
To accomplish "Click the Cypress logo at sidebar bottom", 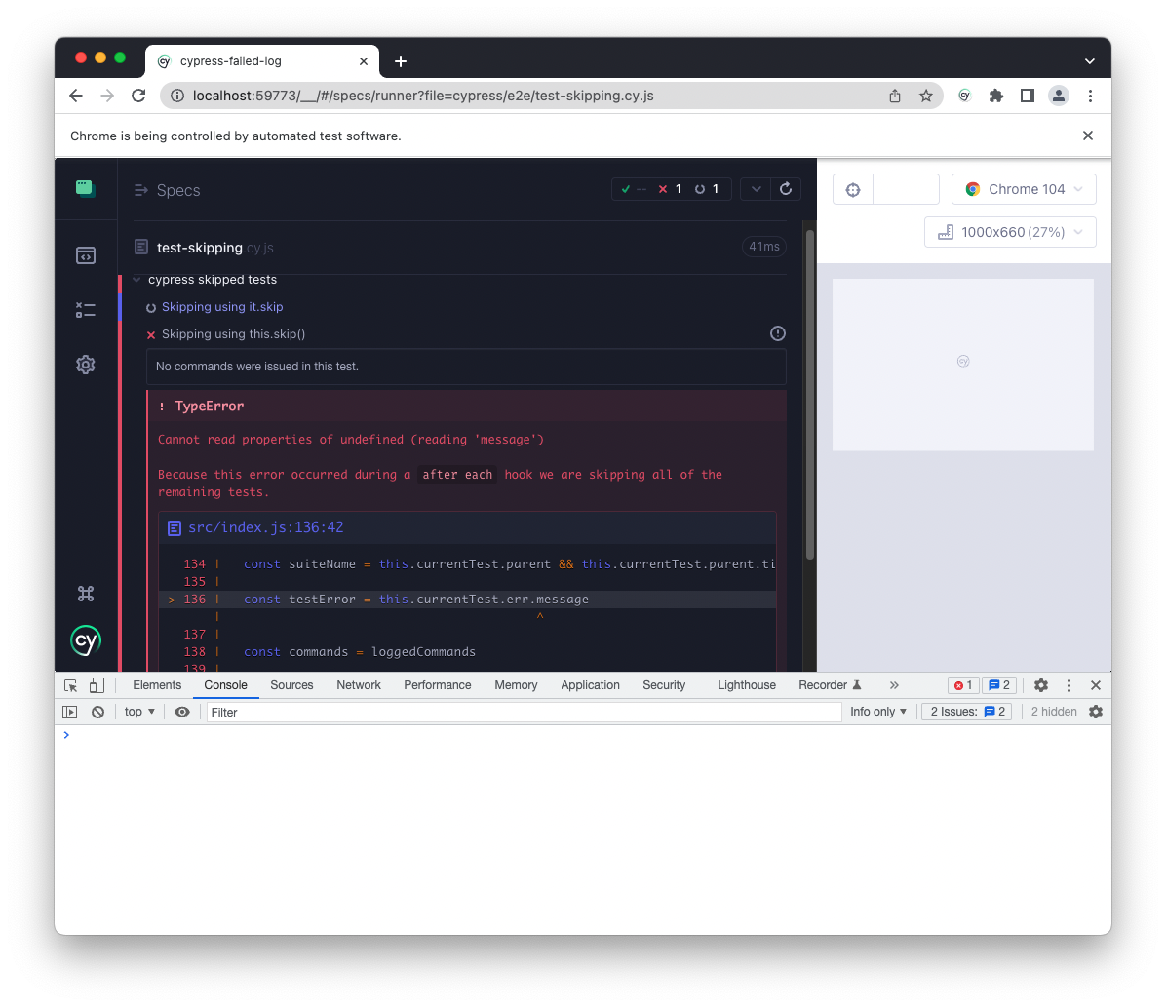I will (86, 640).
